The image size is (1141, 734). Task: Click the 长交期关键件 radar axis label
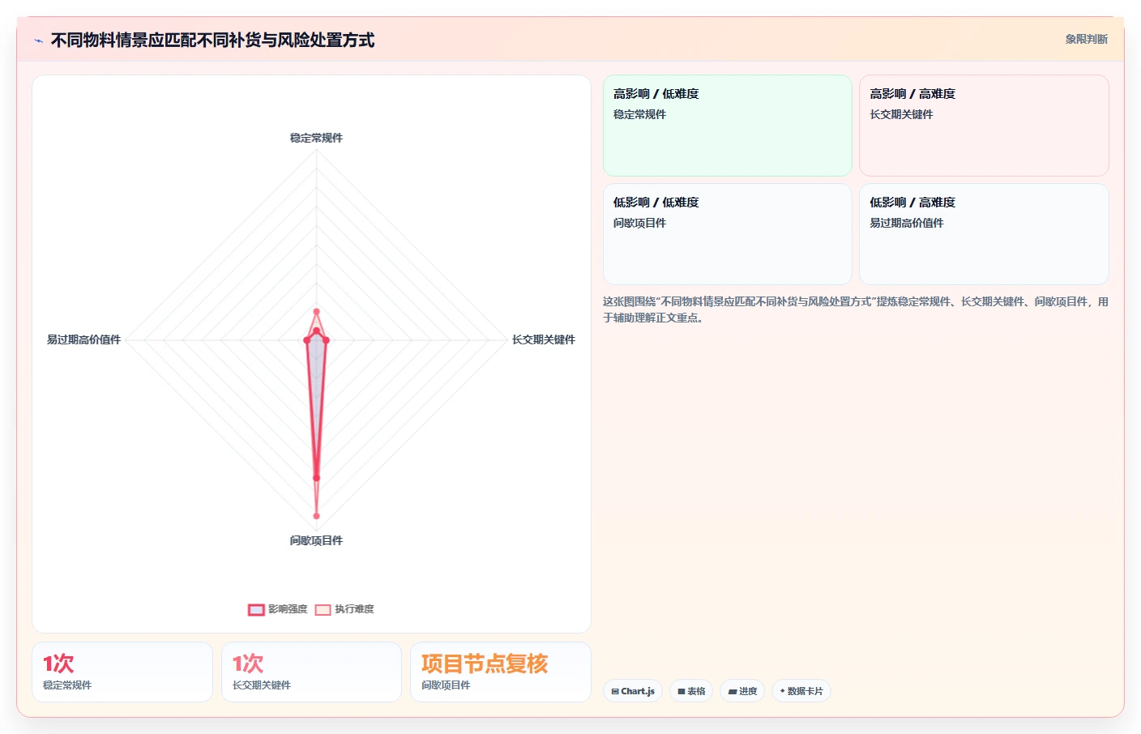point(543,339)
